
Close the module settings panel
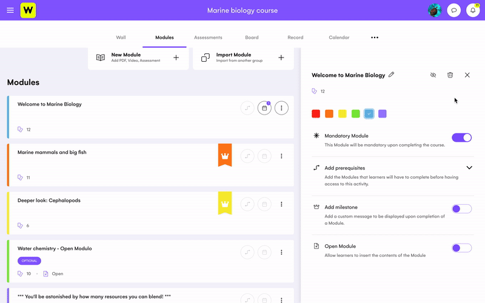click(x=467, y=75)
